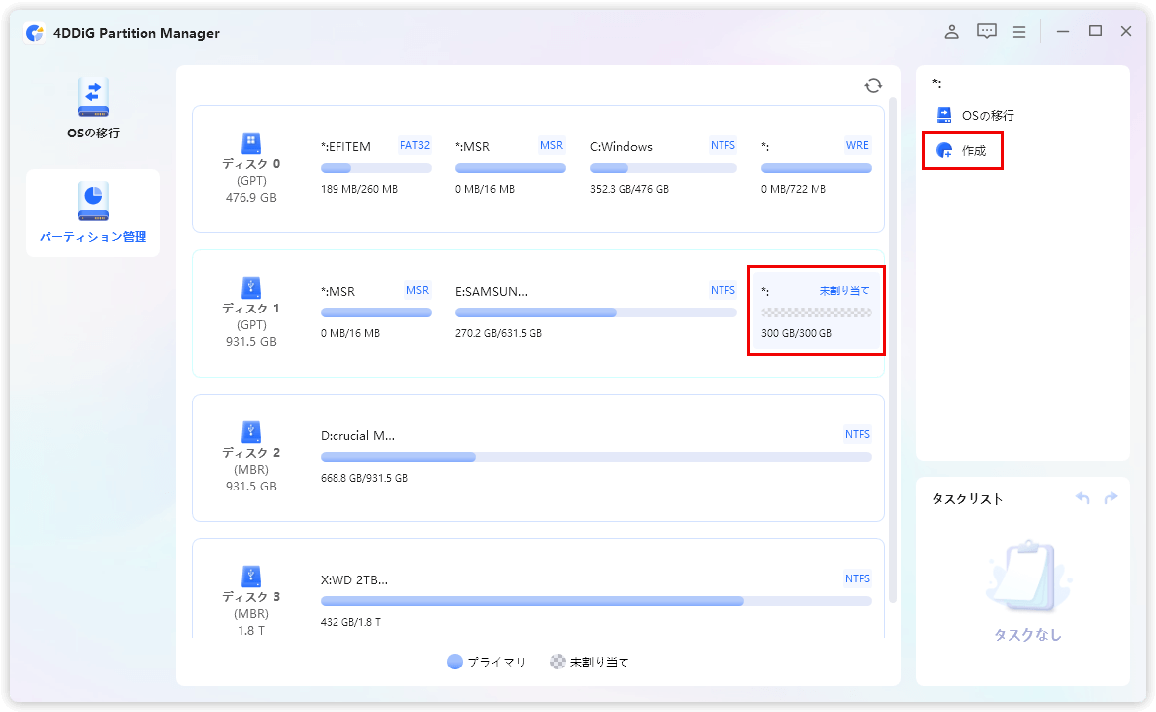Click the 270.2 GB/631.5 GB size text
This screenshot has height=712, width=1156.
point(499,333)
